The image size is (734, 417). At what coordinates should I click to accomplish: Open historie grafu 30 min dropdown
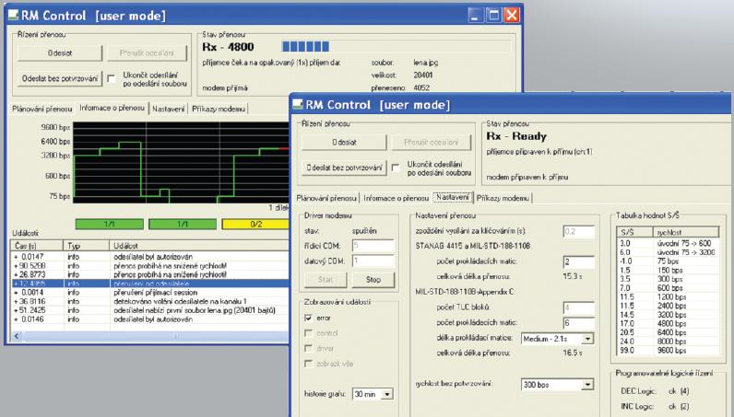(387, 395)
